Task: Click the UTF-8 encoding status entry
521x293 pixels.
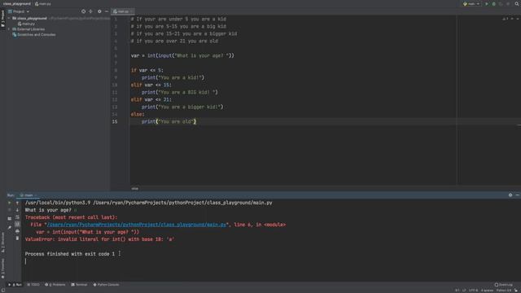Action: click(473, 291)
